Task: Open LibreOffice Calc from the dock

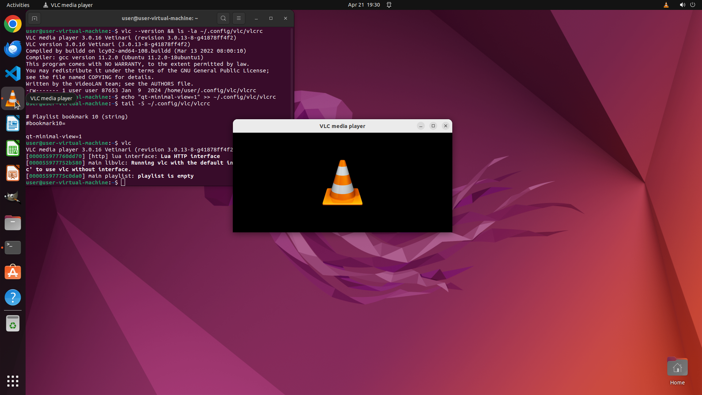Action: [13, 148]
